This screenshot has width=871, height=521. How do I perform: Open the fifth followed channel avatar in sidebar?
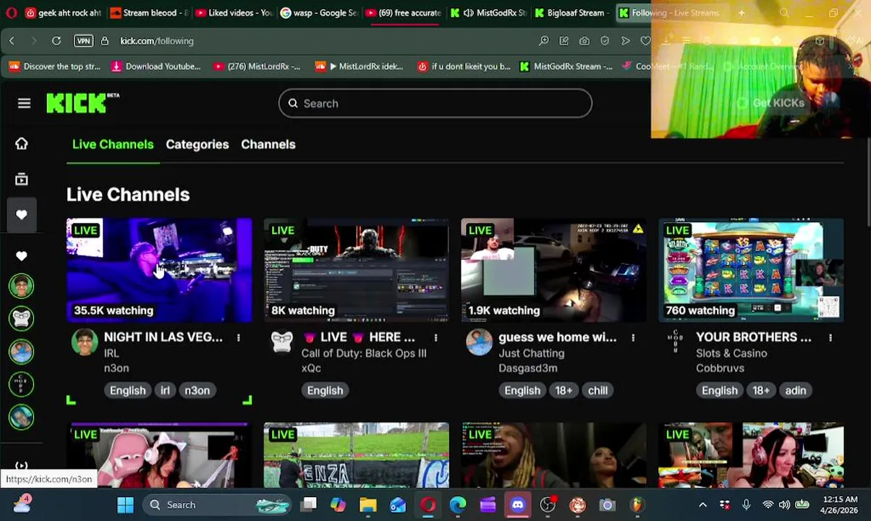21,418
